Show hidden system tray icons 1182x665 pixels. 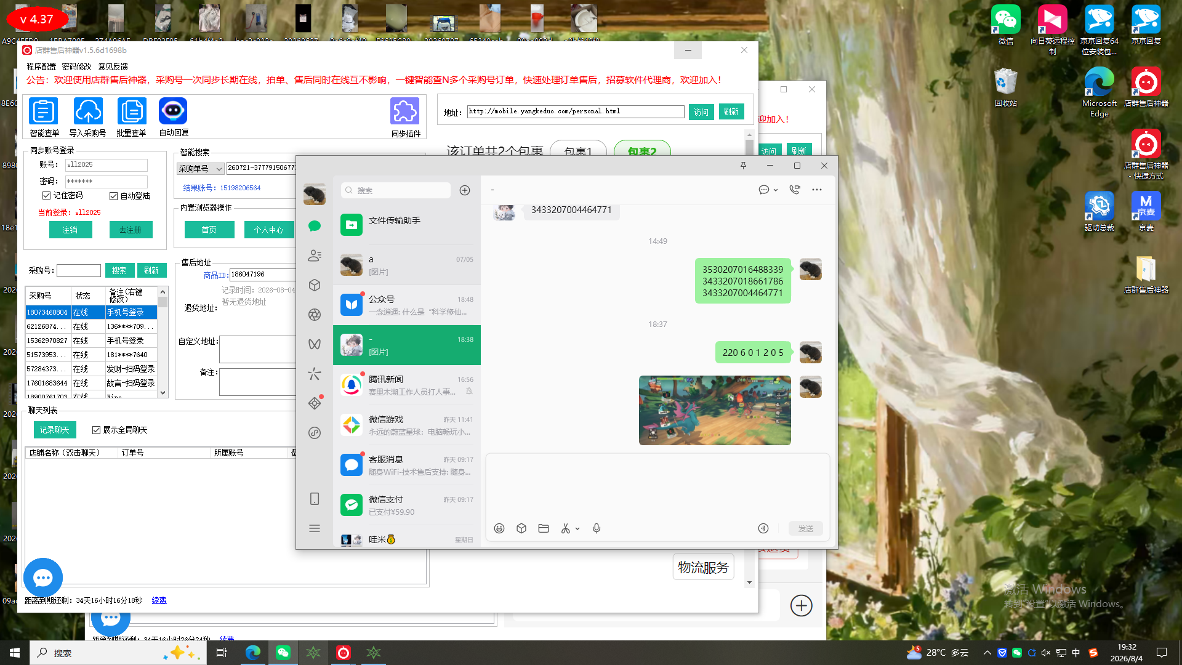(x=987, y=653)
